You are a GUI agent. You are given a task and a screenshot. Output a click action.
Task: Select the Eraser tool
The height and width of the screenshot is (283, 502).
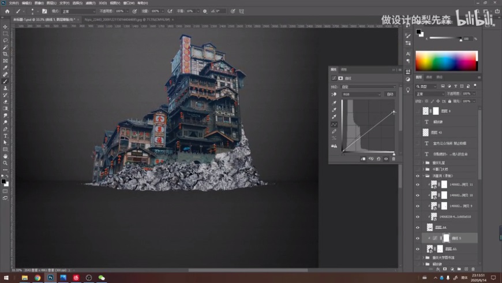click(x=5, y=102)
